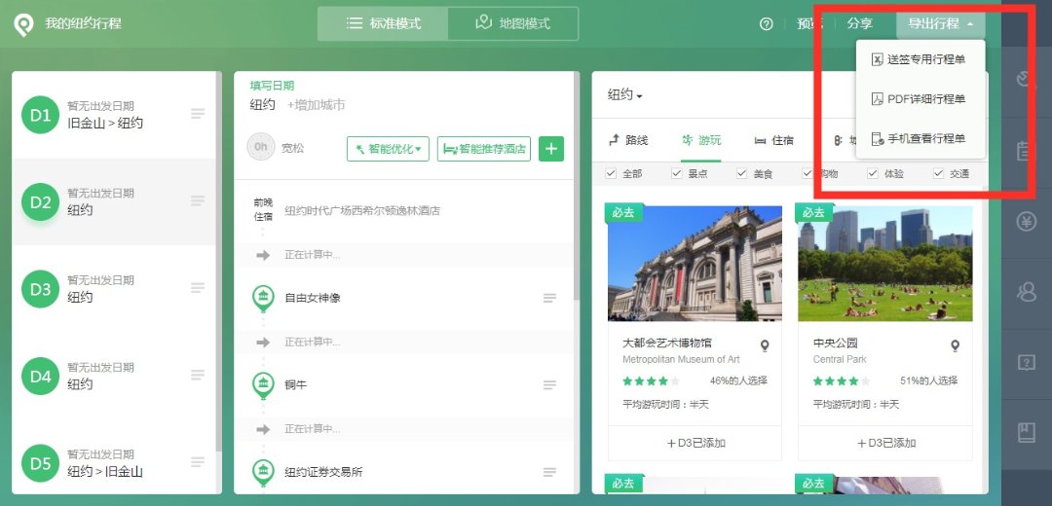Toggle the 全部 filter checkbox
The height and width of the screenshot is (506, 1052).
click(611, 173)
